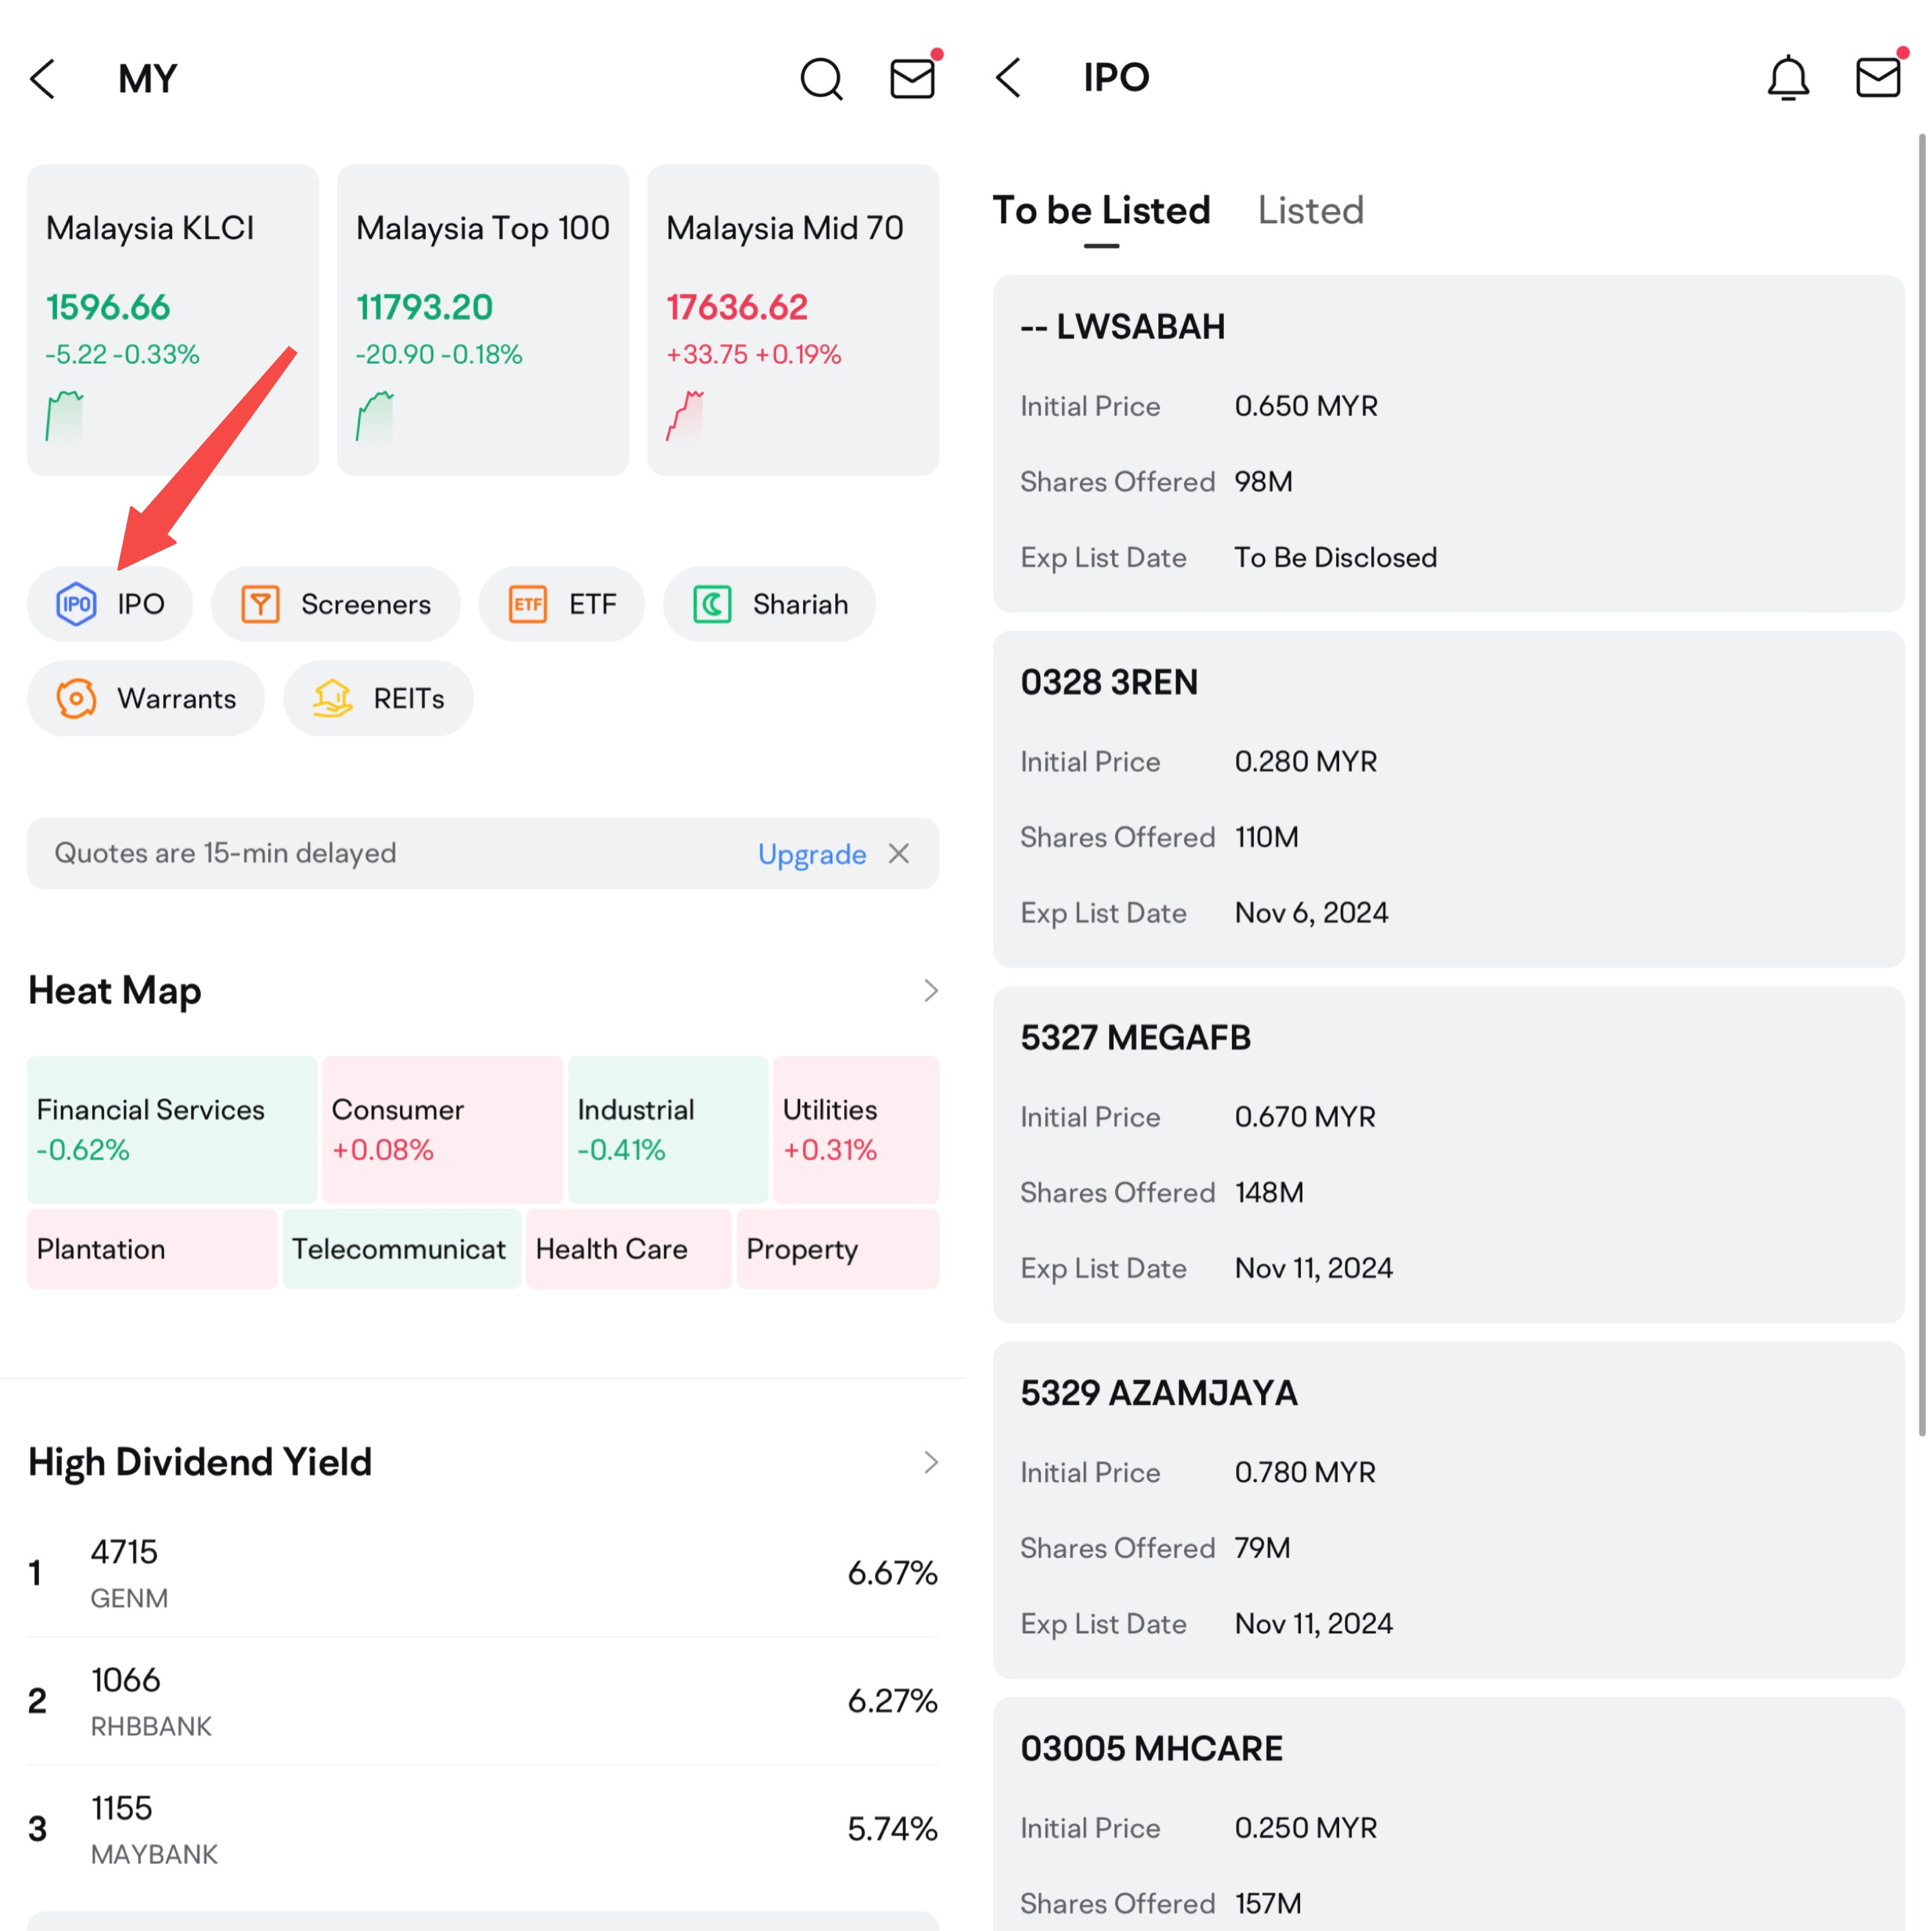Go back from the IPO page
Screen dimensions: 1932x1931
(1008, 78)
